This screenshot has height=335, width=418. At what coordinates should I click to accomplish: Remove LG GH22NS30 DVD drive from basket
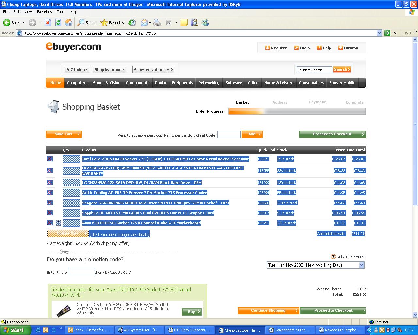(x=50, y=182)
